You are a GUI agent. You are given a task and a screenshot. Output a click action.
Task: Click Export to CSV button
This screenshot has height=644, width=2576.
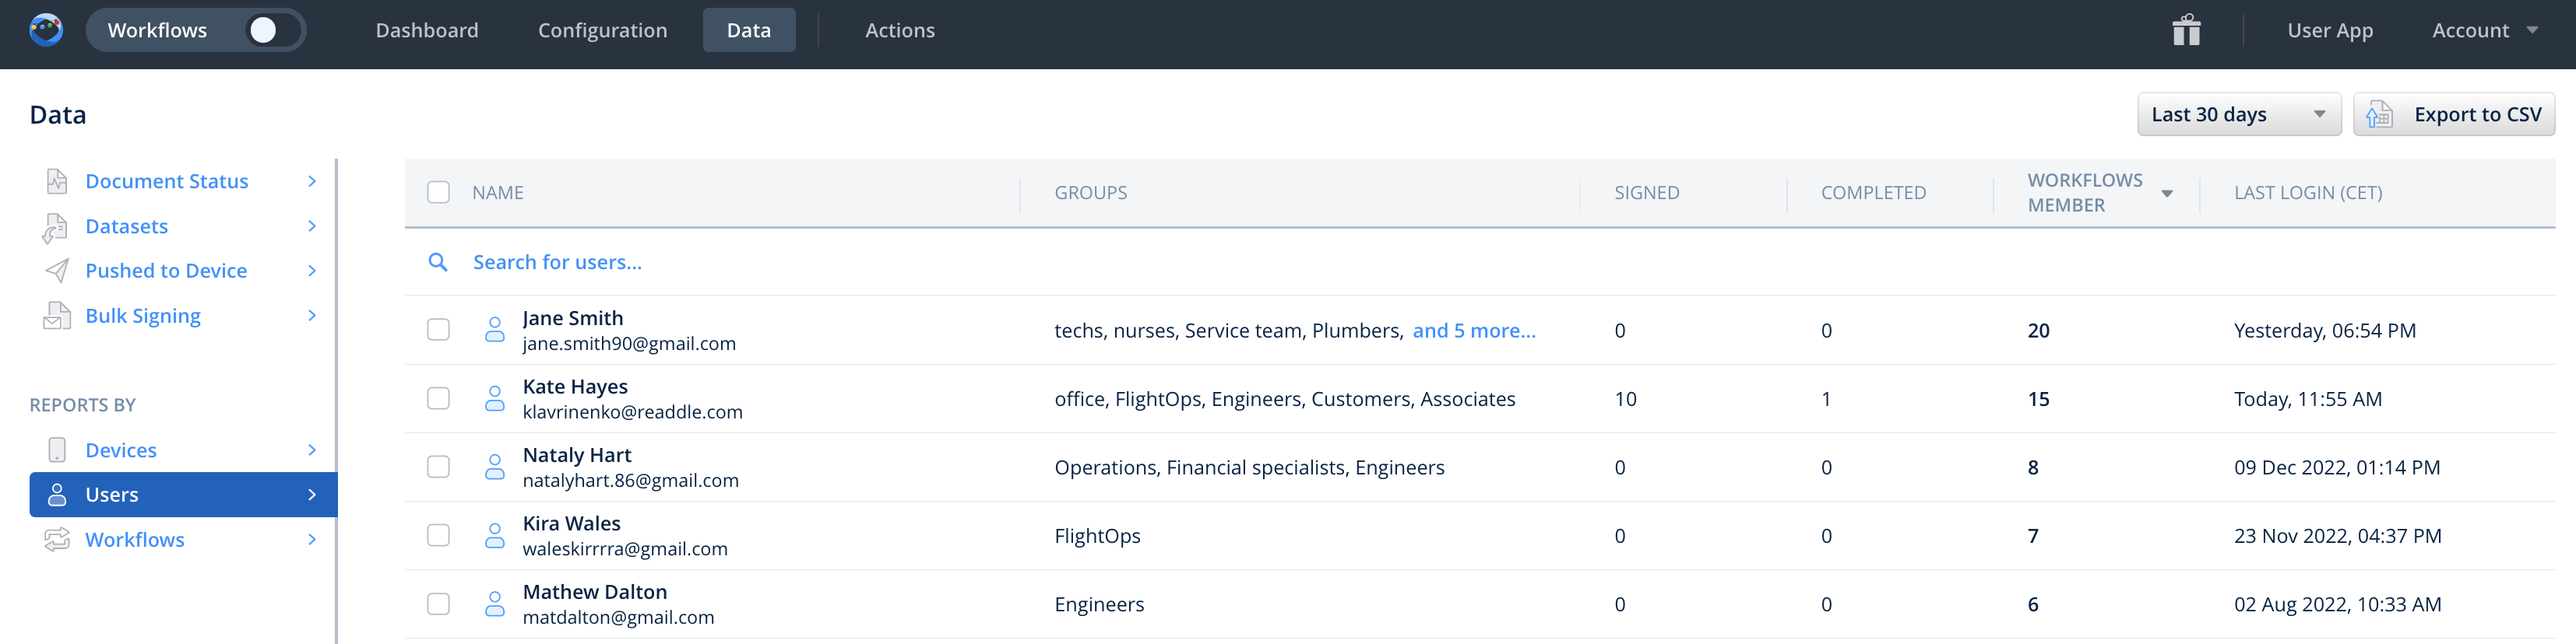2454,115
